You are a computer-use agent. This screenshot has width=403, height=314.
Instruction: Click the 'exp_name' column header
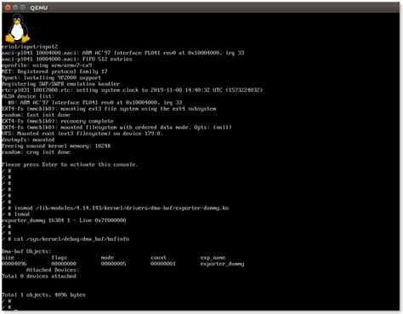coord(213,258)
